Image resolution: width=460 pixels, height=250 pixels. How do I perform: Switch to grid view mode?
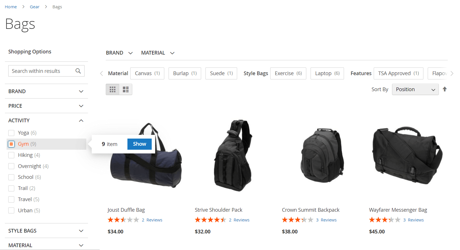click(113, 89)
